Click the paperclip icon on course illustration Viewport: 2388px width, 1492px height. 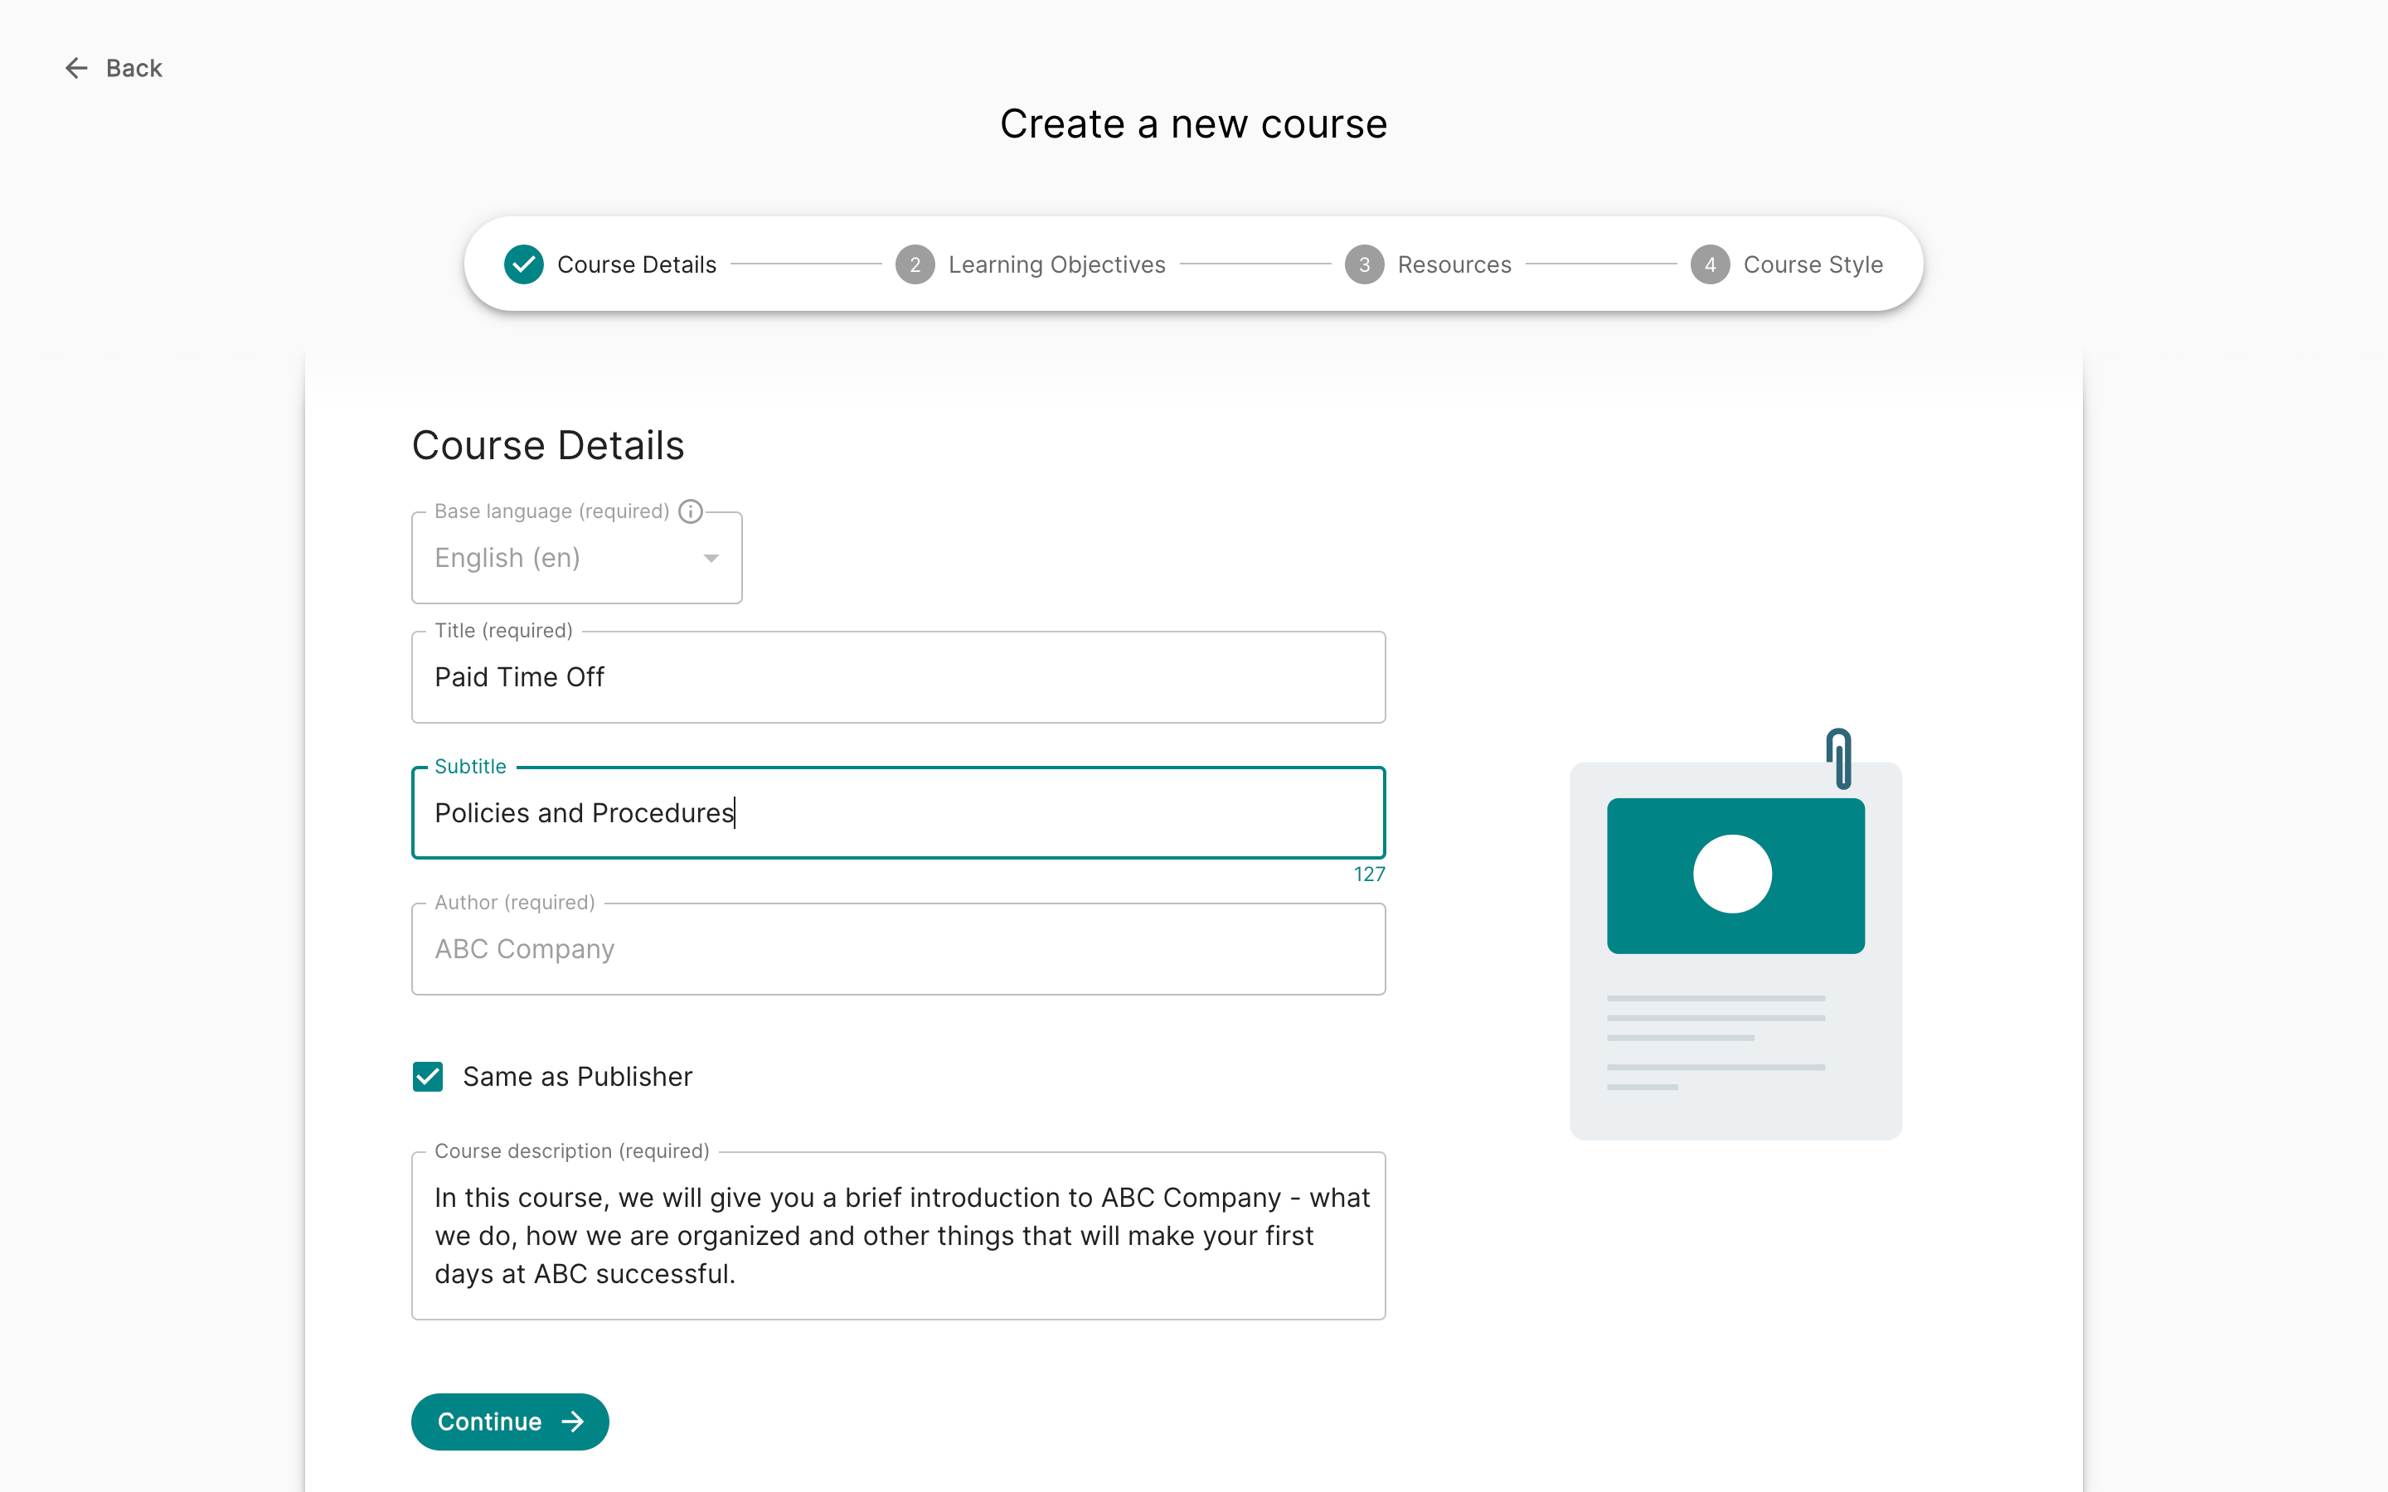[1838, 758]
